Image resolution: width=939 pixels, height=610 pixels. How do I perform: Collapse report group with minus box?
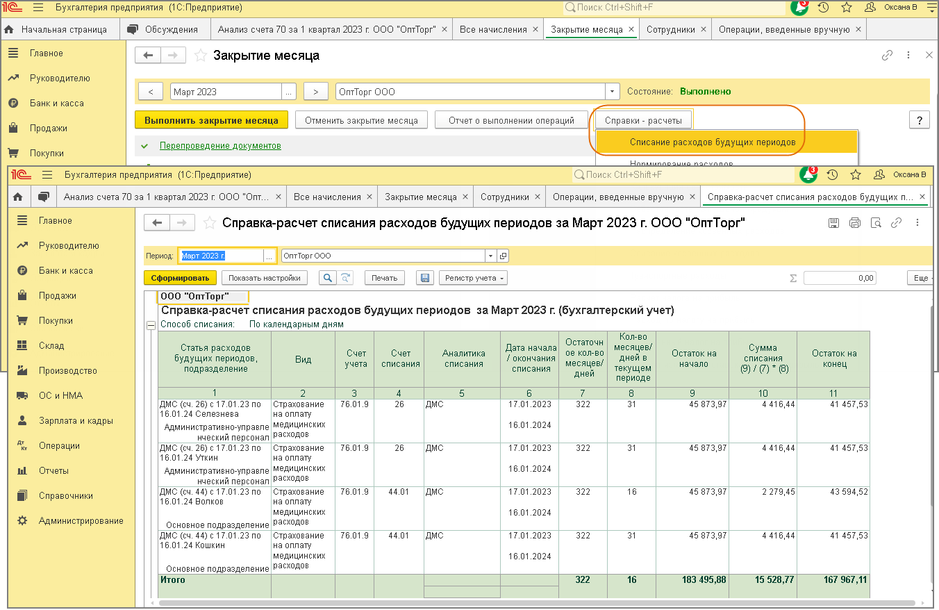(150, 324)
